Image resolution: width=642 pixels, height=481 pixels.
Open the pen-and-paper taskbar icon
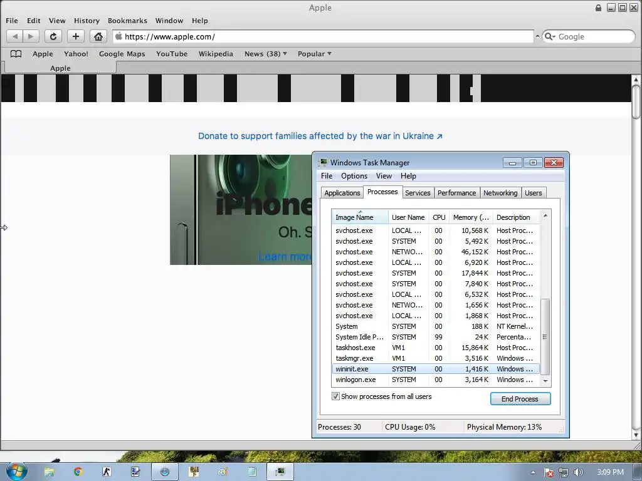135,472
